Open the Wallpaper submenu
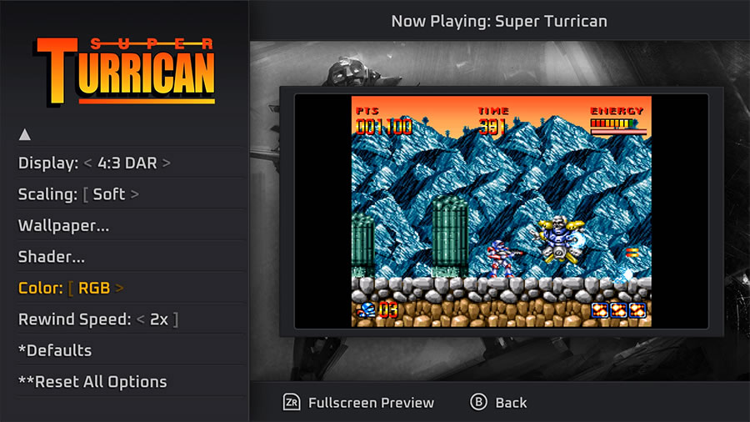The image size is (750, 422). click(130, 225)
